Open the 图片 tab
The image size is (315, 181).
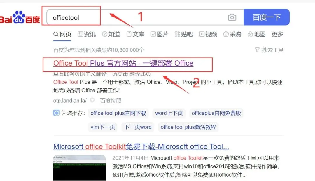(x=159, y=34)
